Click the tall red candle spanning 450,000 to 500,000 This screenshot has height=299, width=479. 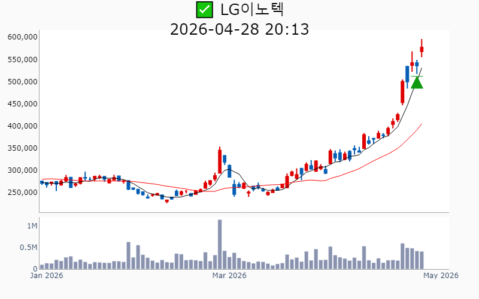click(402, 92)
